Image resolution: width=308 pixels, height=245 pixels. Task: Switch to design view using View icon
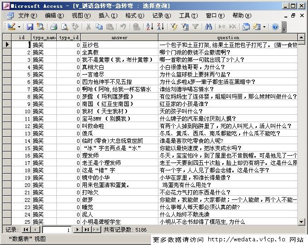click(x=12, y=27)
